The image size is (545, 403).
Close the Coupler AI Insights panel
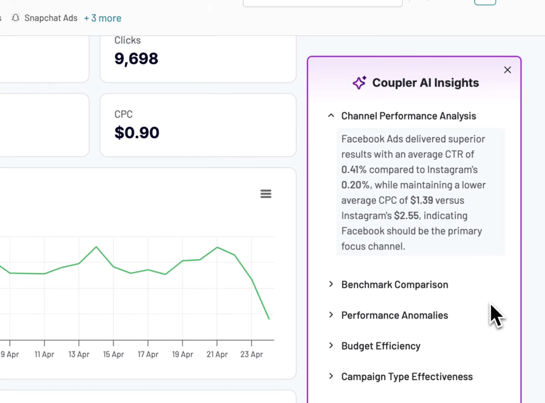(507, 70)
